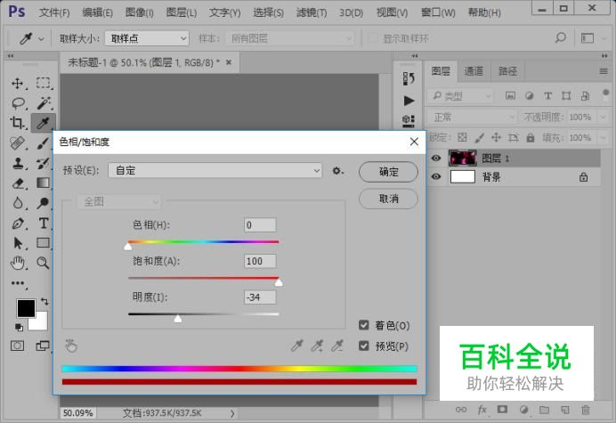The width and height of the screenshot is (616, 423).
Task: Select the Hand tool
Action: pos(17,263)
